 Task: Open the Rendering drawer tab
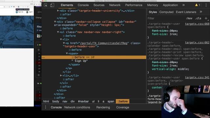coord(103,108)
